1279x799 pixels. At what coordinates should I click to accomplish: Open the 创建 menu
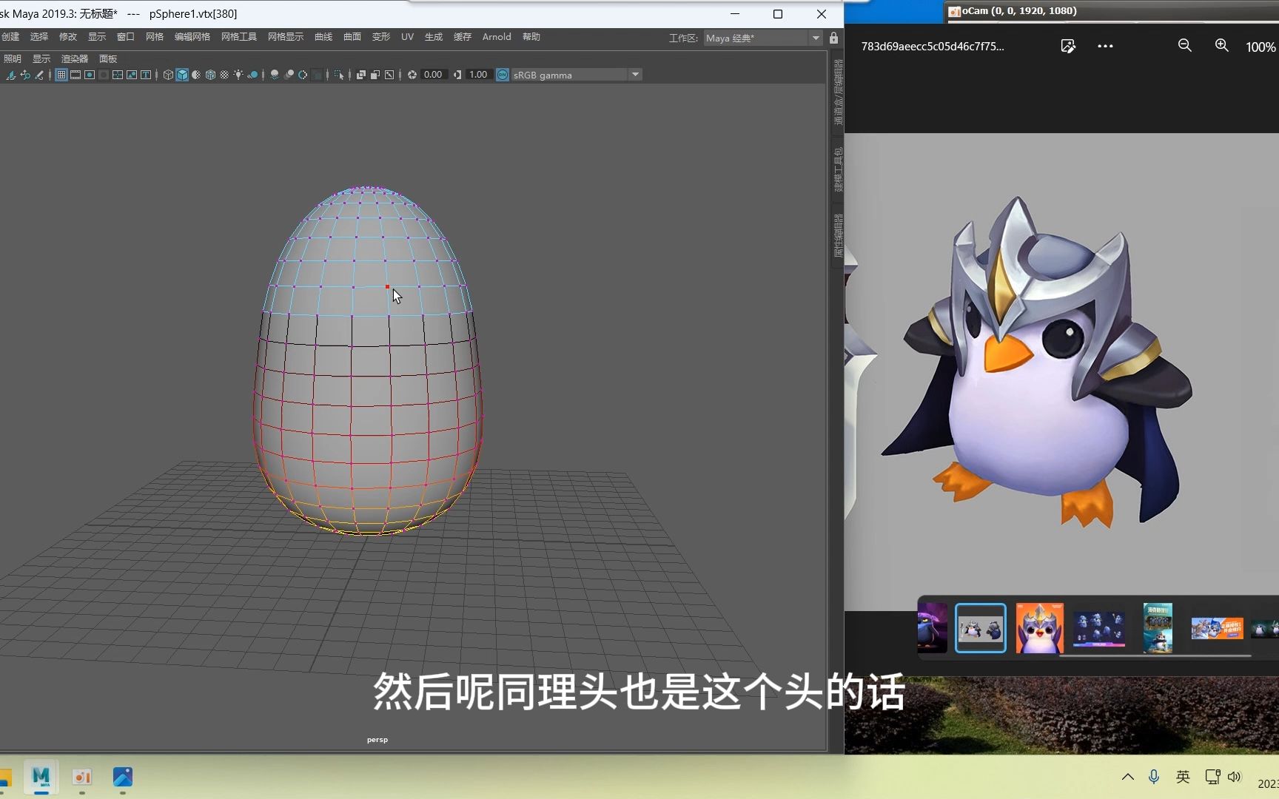point(10,37)
